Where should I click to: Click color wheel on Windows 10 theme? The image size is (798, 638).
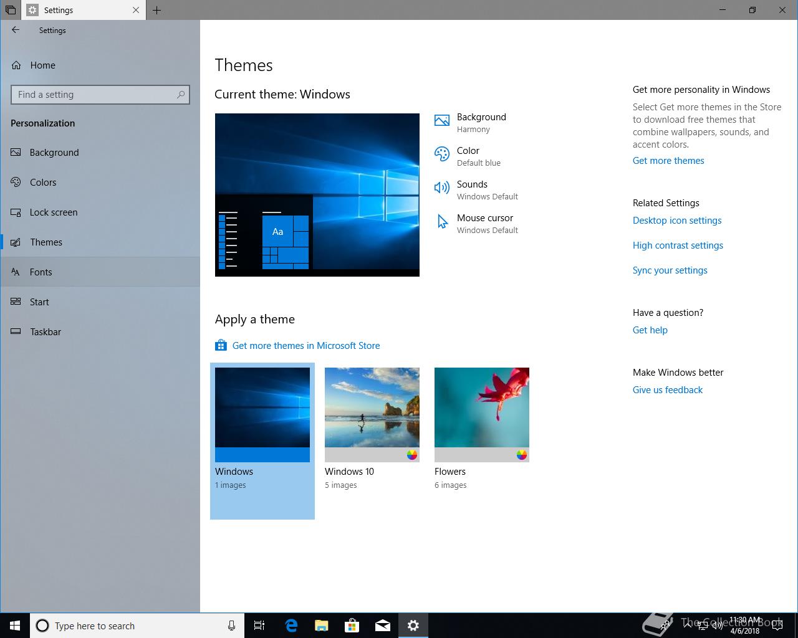[412, 455]
